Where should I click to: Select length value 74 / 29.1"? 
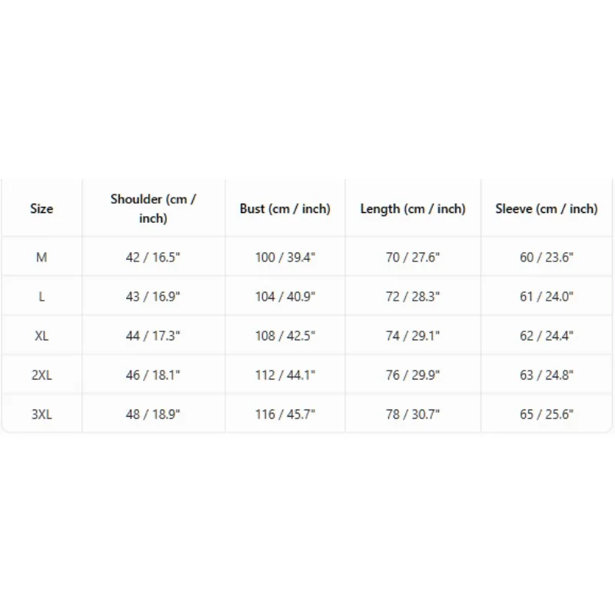413,336
